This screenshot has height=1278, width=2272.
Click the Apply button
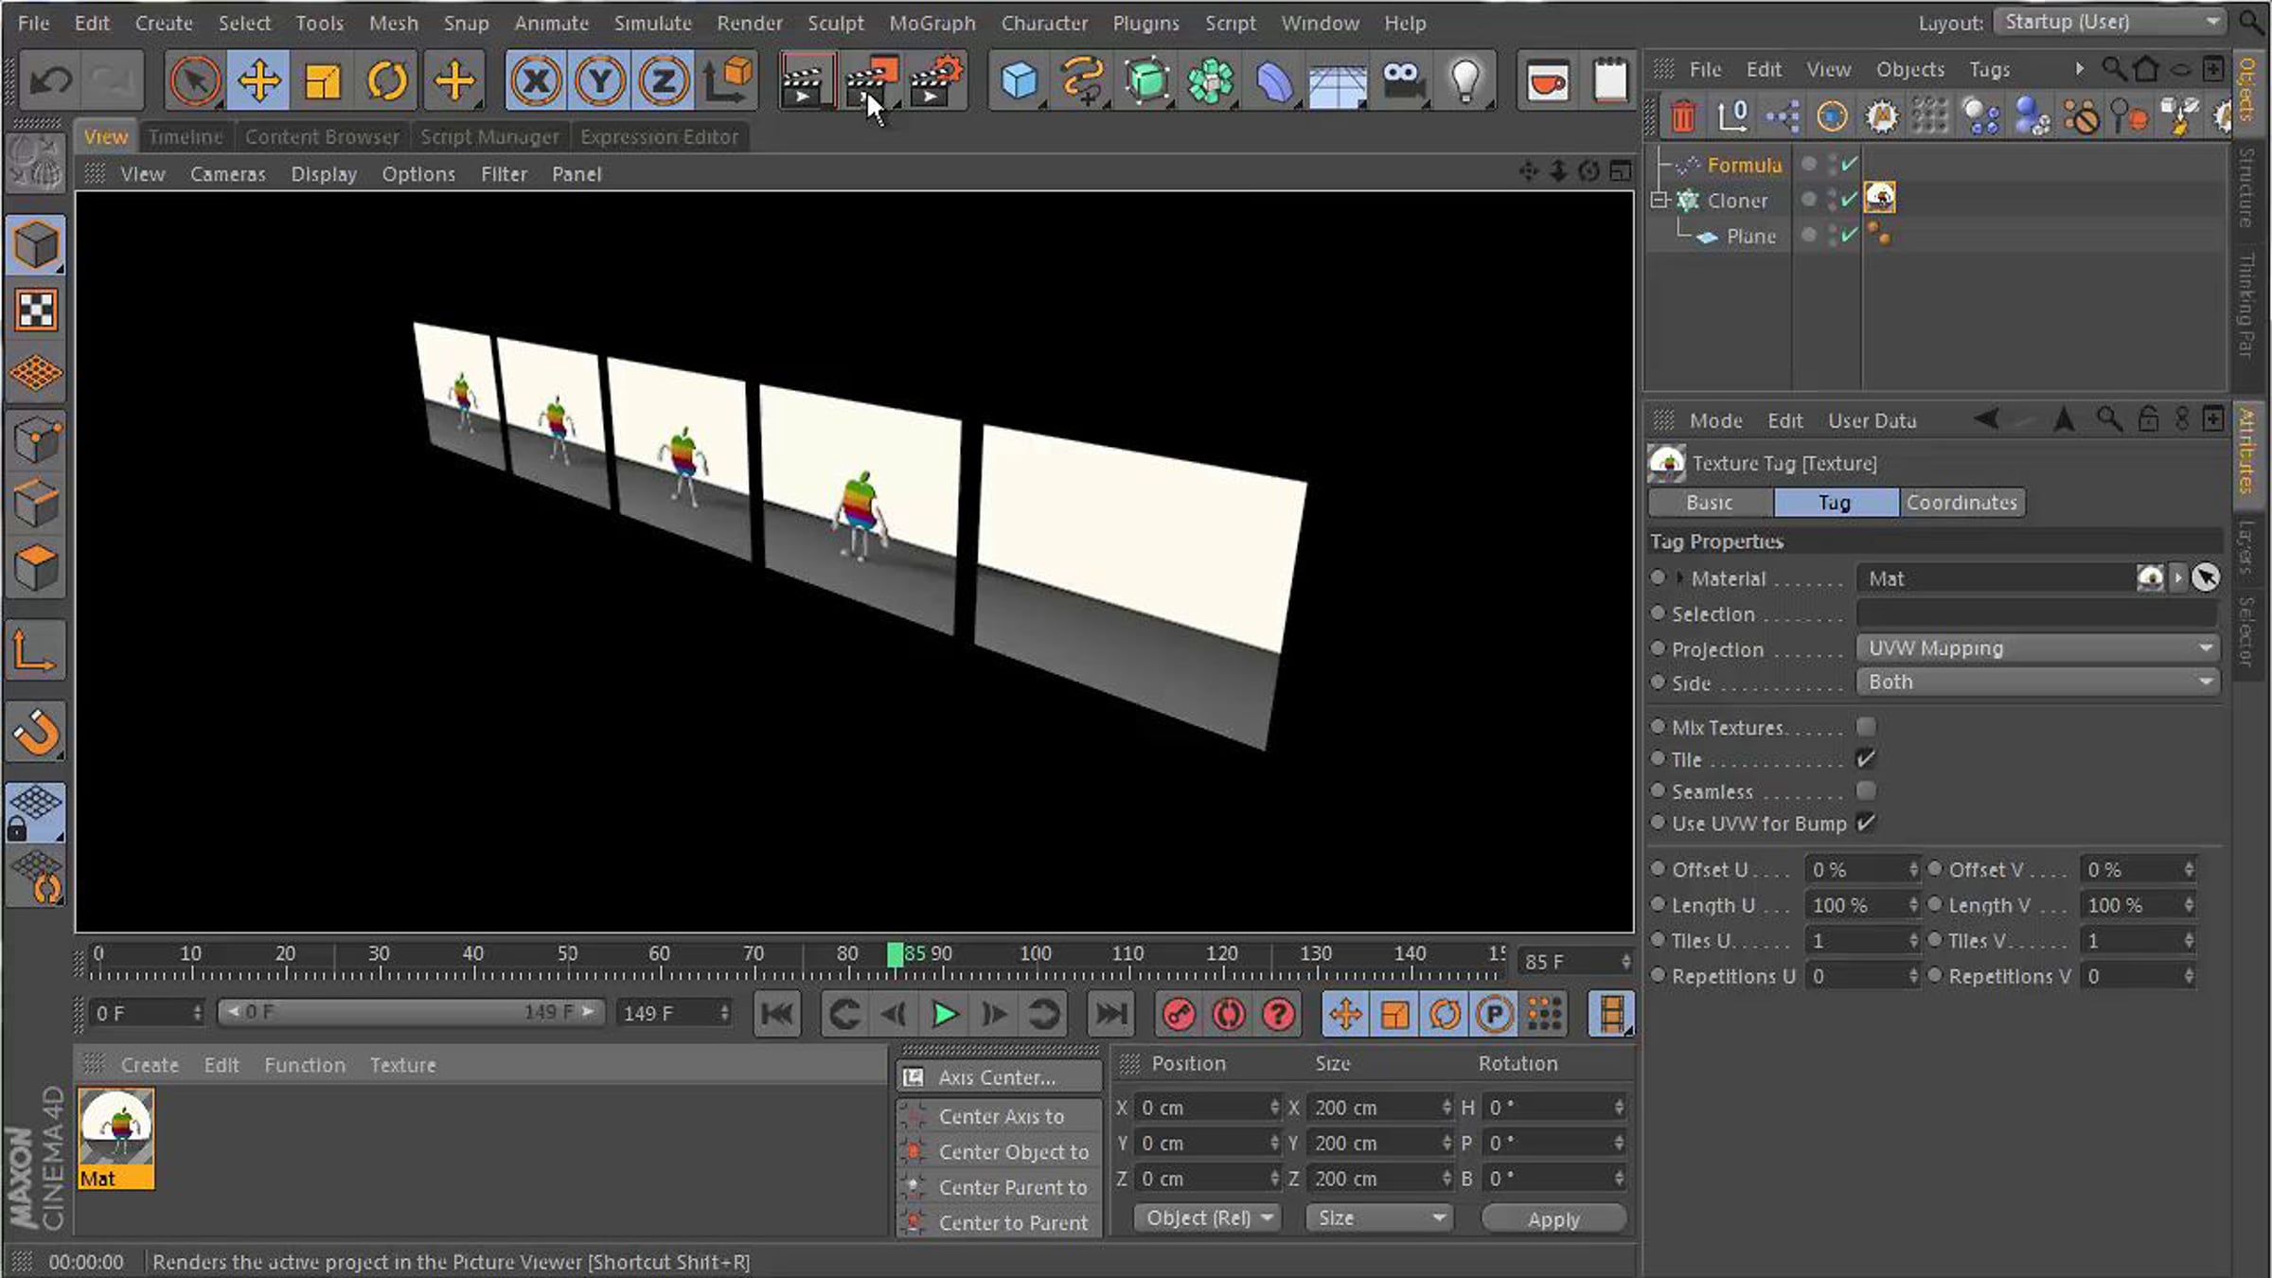(1553, 1219)
